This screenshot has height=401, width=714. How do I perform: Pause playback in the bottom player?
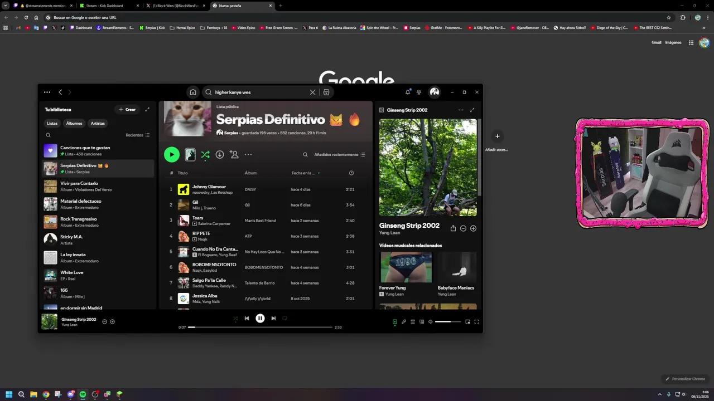260,319
